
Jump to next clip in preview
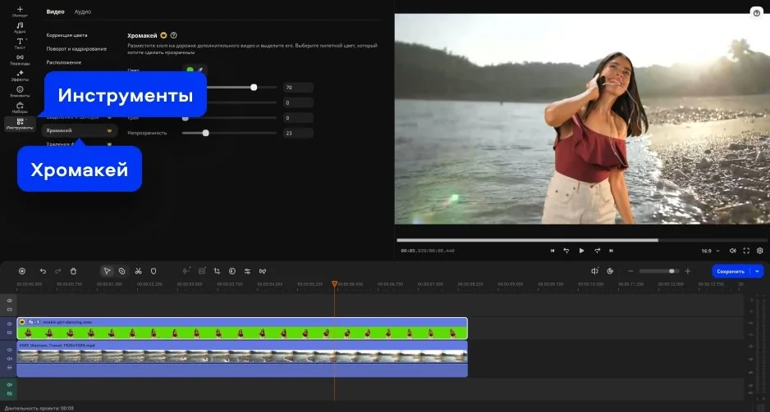(x=612, y=251)
